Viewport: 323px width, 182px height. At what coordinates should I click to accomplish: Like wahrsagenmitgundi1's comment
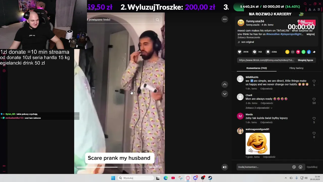tap(314, 133)
